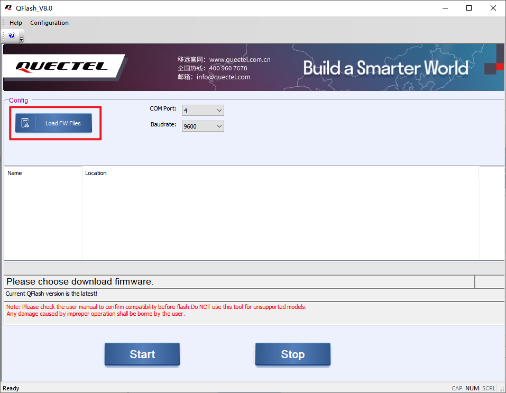Click the hotline number 400 960 7678
The width and height of the screenshot is (506, 393).
click(228, 68)
